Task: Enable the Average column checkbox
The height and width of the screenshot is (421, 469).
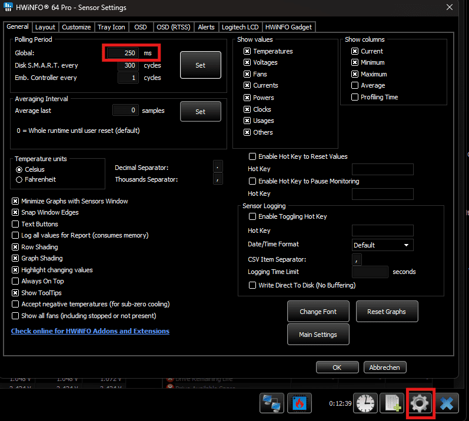Action: 355,85
